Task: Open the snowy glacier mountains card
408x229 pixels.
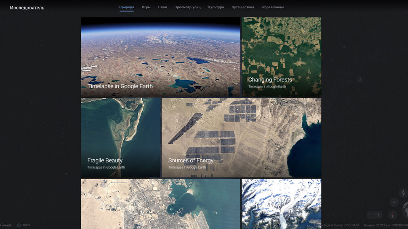Action: [282, 204]
